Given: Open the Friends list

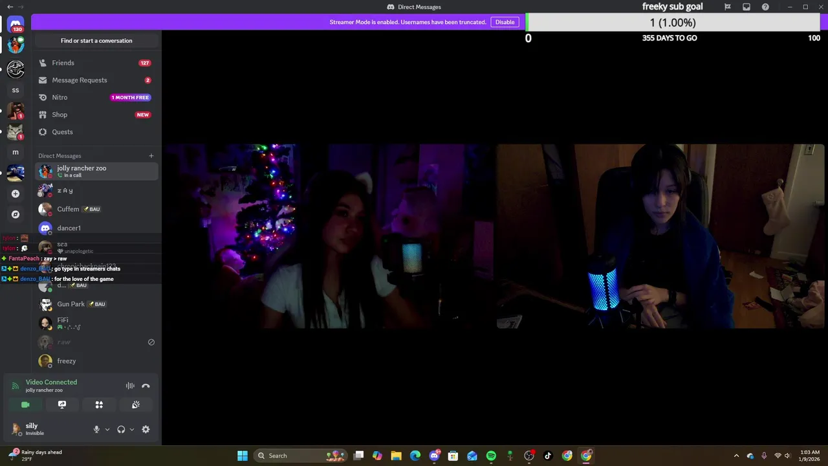Looking at the screenshot, I should pos(96,63).
